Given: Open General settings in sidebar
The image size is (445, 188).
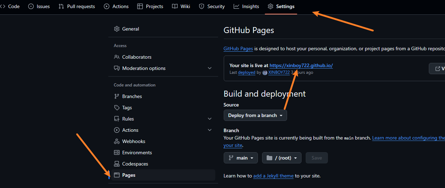Looking at the screenshot, I should tap(163, 29).
